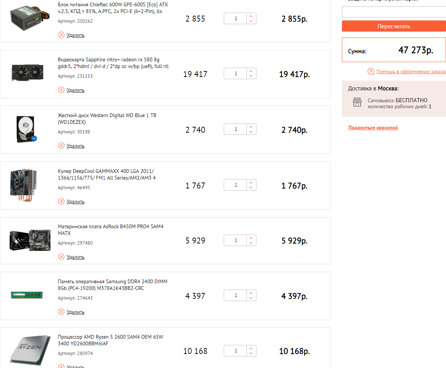This screenshot has width=446, height=368.
Task: Click delete icon for Samsung DDR4 memory
Action: point(61,312)
